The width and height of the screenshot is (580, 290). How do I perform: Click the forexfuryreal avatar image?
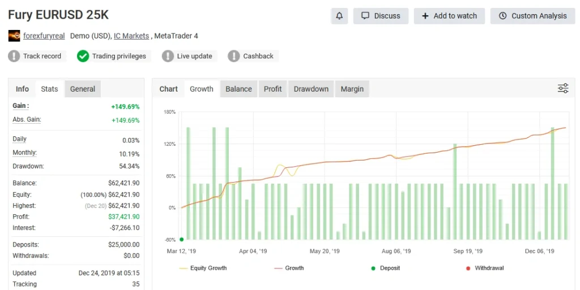(14, 36)
